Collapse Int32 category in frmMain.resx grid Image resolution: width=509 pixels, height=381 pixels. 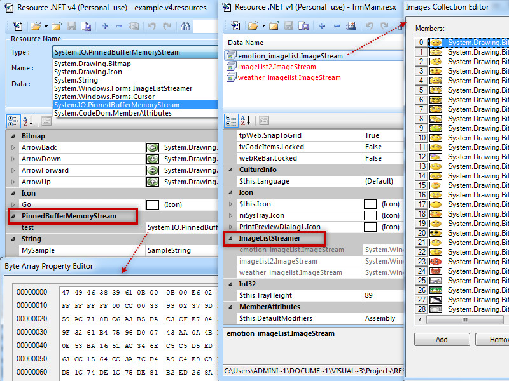[230, 284]
